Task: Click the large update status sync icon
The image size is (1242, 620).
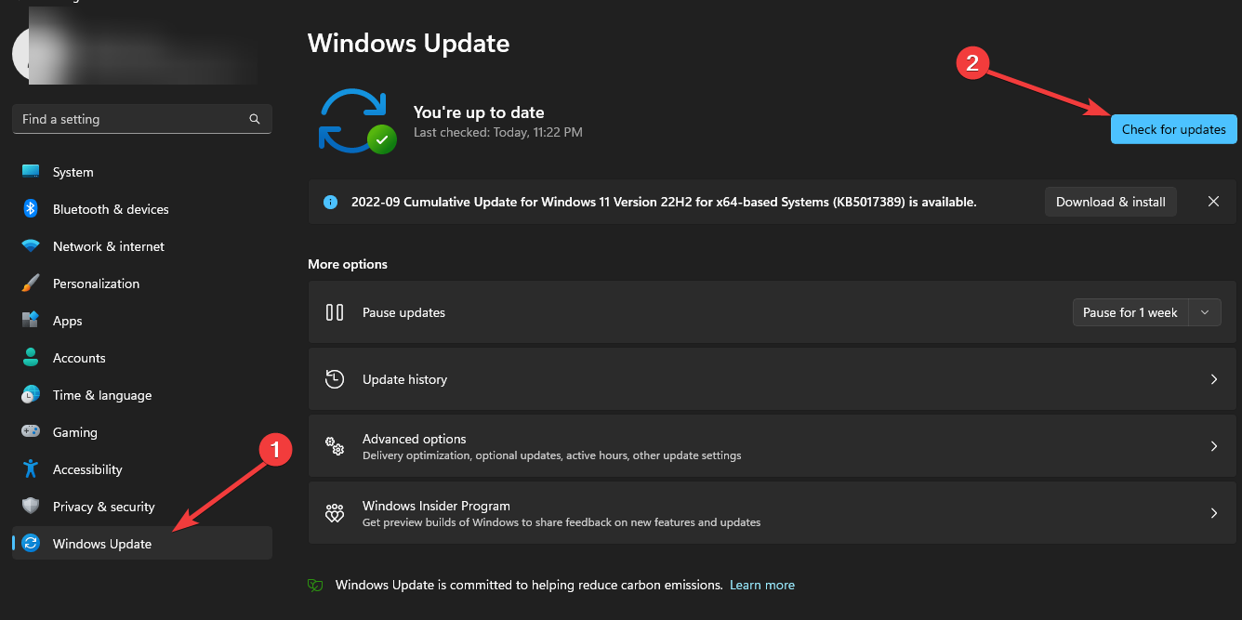Action: click(357, 121)
